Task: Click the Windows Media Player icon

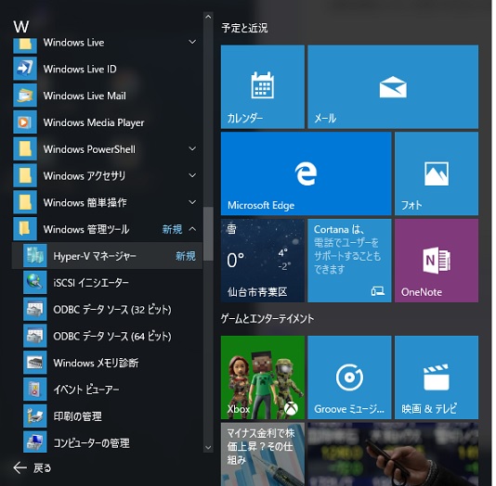Action: tap(25, 122)
